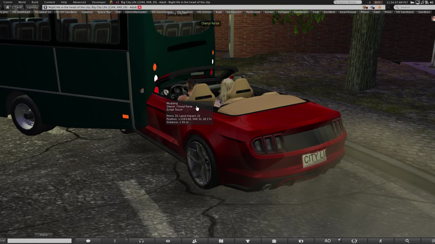Open the inventory suitcase button

tap(274, 241)
